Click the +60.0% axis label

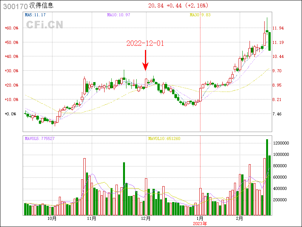12,28
